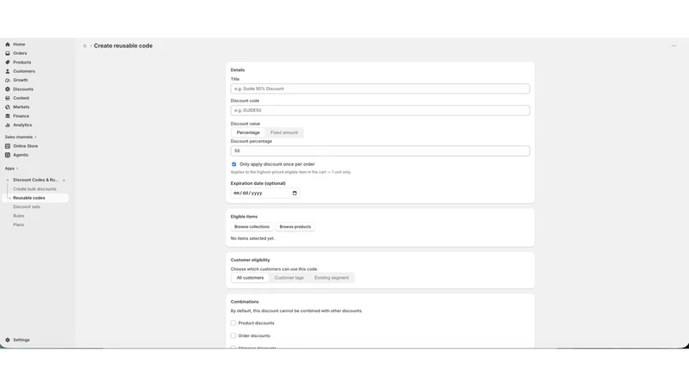Click the app icon beside Discount Codes & Ru...
The width and height of the screenshot is (689, 387).
[x=8, y=180]
